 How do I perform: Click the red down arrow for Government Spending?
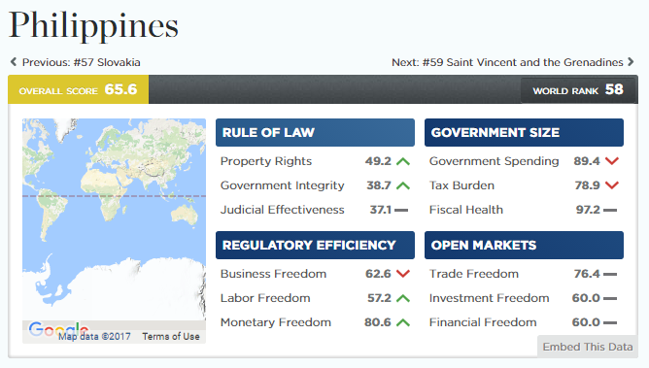click(x=612, y=161)
